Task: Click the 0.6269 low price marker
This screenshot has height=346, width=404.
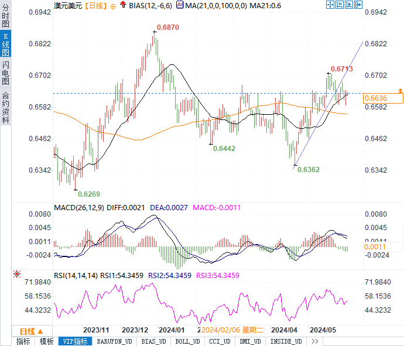Action: point(89,194)
